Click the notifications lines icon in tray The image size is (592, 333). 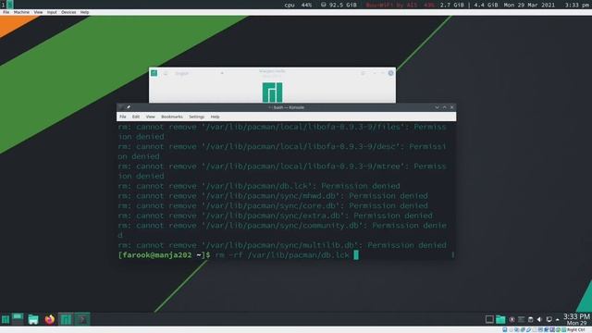(x=522, y=319)
